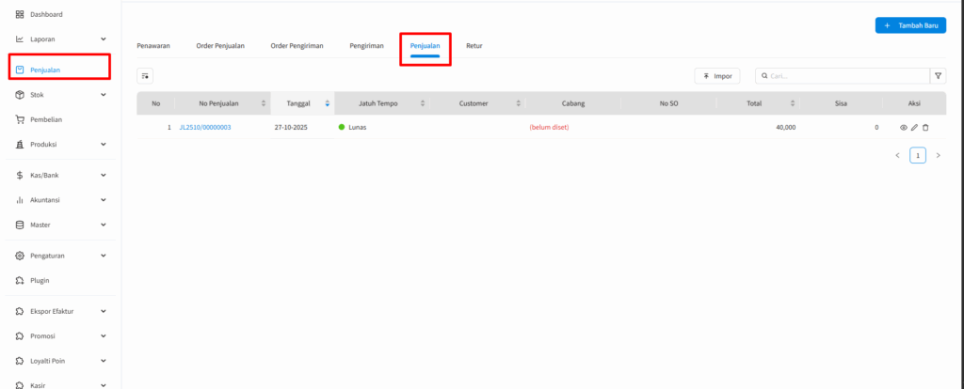
Task: Click the eye icon to view sale JL2510/00000003
Action: (x=904, y=127)
